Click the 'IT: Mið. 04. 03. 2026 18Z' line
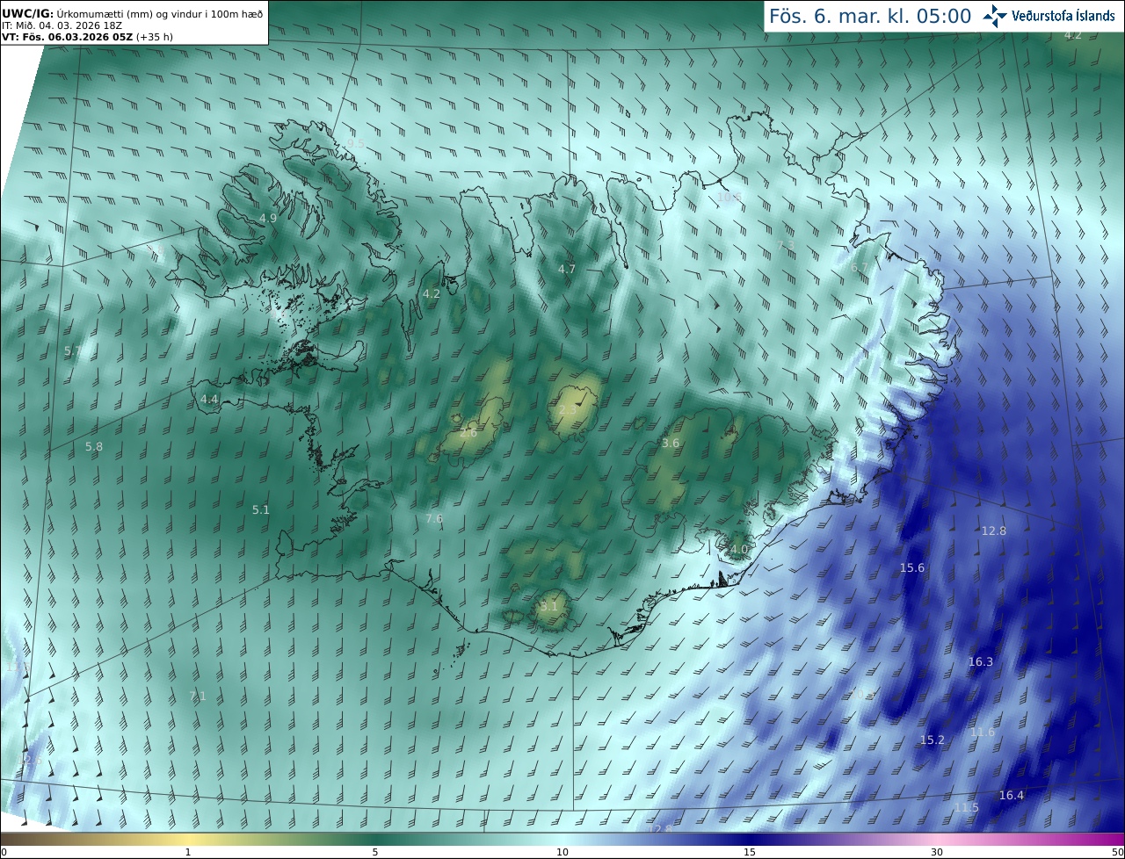Viewport: 1125px width, 859px height. [61, 25]
